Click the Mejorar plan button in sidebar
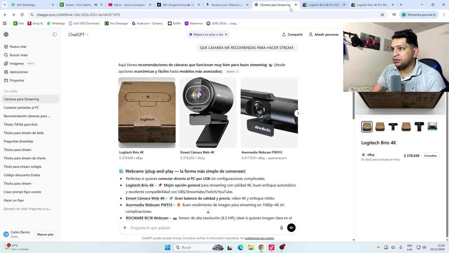449x253 pixels. (x=45, y=234)
